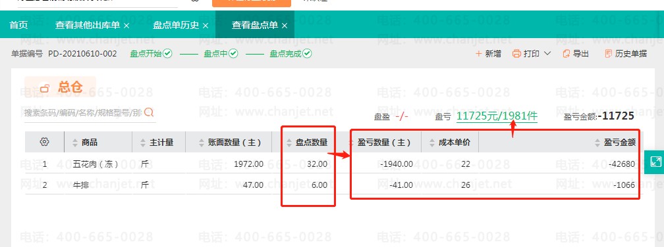Click the 1972.00 book quantity cell
The width and height of the screenshot is (664, 247).
pos(248,164)
